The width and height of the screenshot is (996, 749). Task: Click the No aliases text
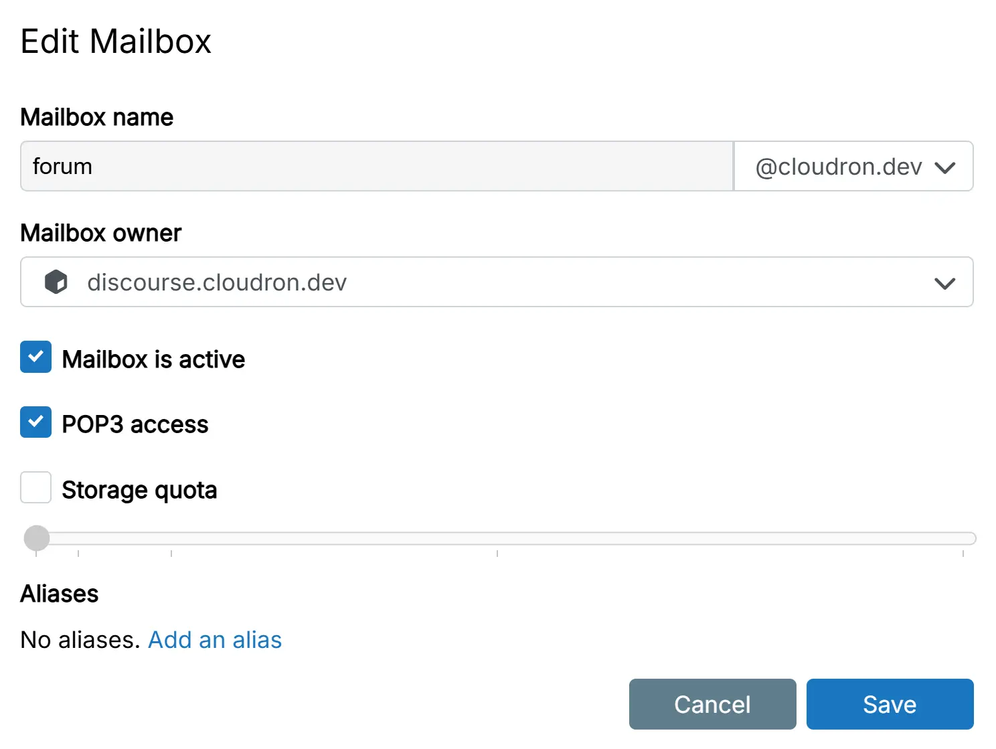click(x=79, y=639)
